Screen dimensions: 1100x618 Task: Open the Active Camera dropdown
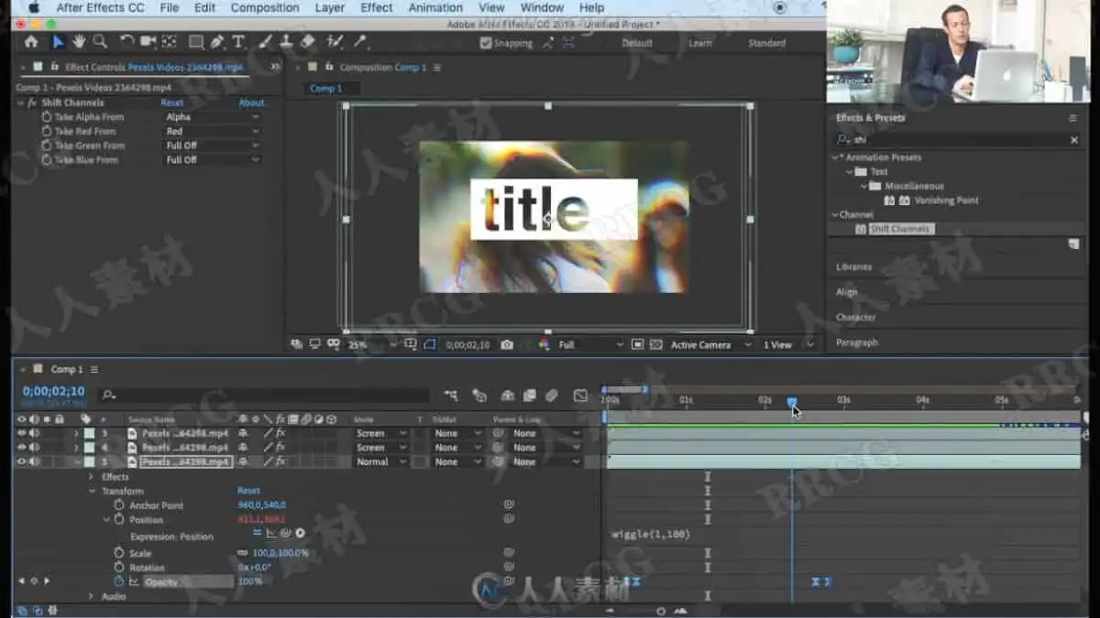[x=710, y=345]
